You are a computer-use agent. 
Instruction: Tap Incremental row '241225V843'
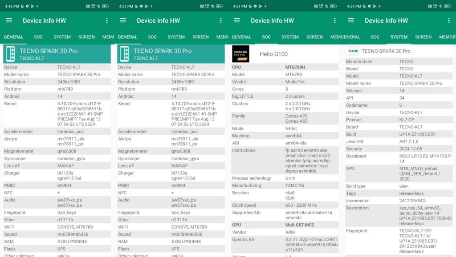[x=399, y=201]
